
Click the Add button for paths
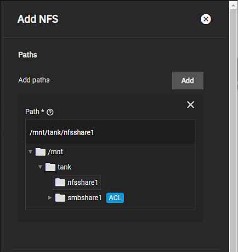(188, 80)
